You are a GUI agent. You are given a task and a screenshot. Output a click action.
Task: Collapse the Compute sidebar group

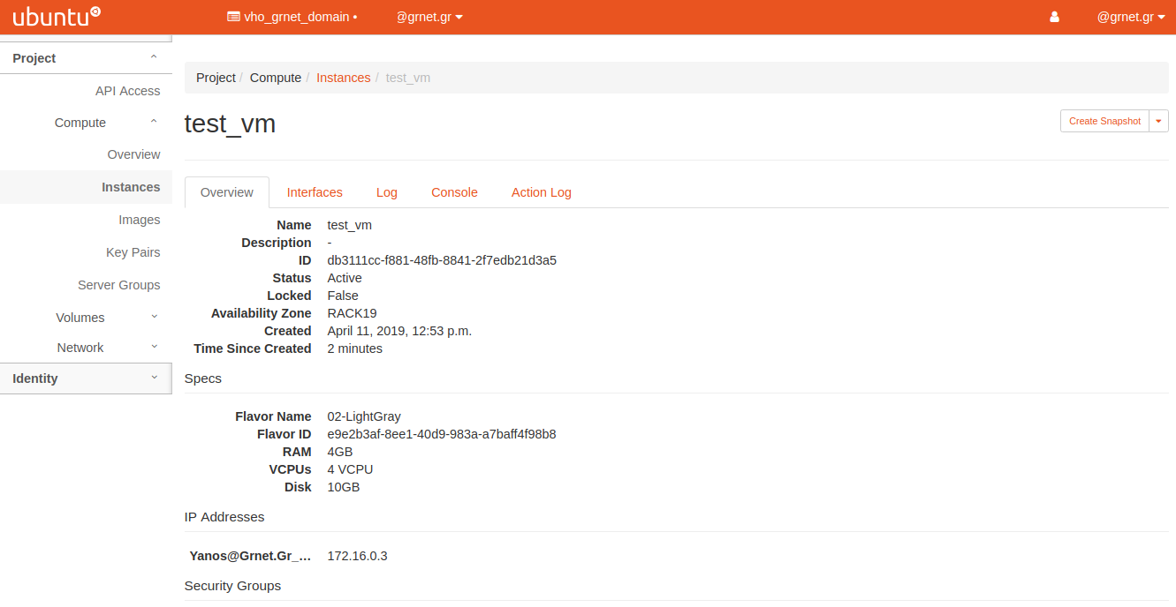point(106,123)
